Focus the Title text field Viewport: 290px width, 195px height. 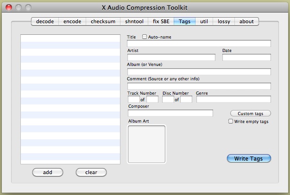[199, 44]
